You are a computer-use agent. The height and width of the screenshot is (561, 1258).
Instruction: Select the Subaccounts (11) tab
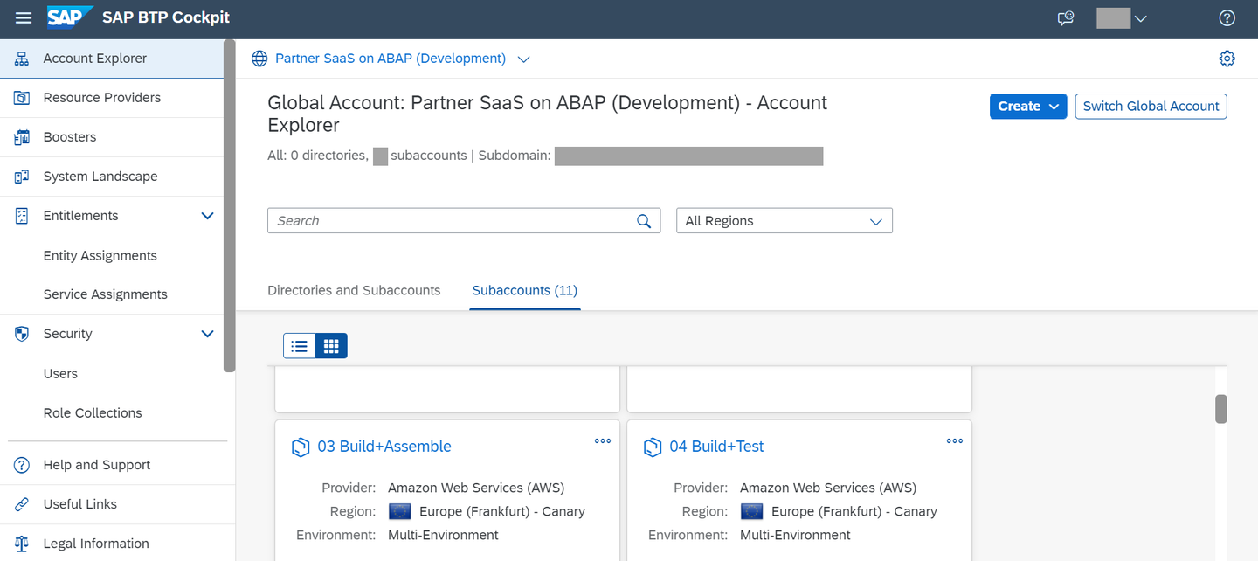pos(525,290)
